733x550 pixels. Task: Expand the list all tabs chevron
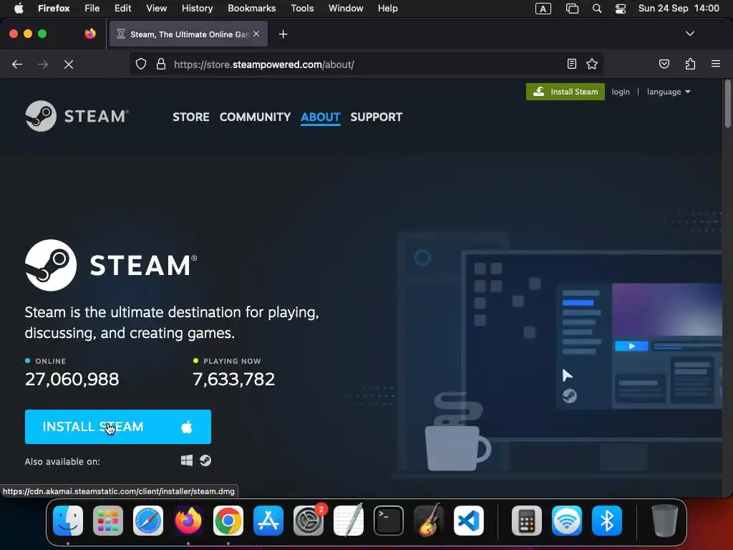689,34
